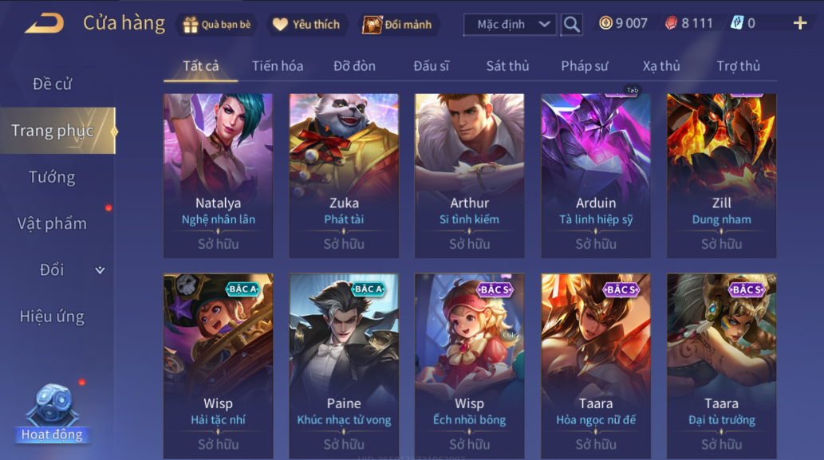824x460 pixels.
Task: Click the red ruby currency icon
Action: [671, 23]
